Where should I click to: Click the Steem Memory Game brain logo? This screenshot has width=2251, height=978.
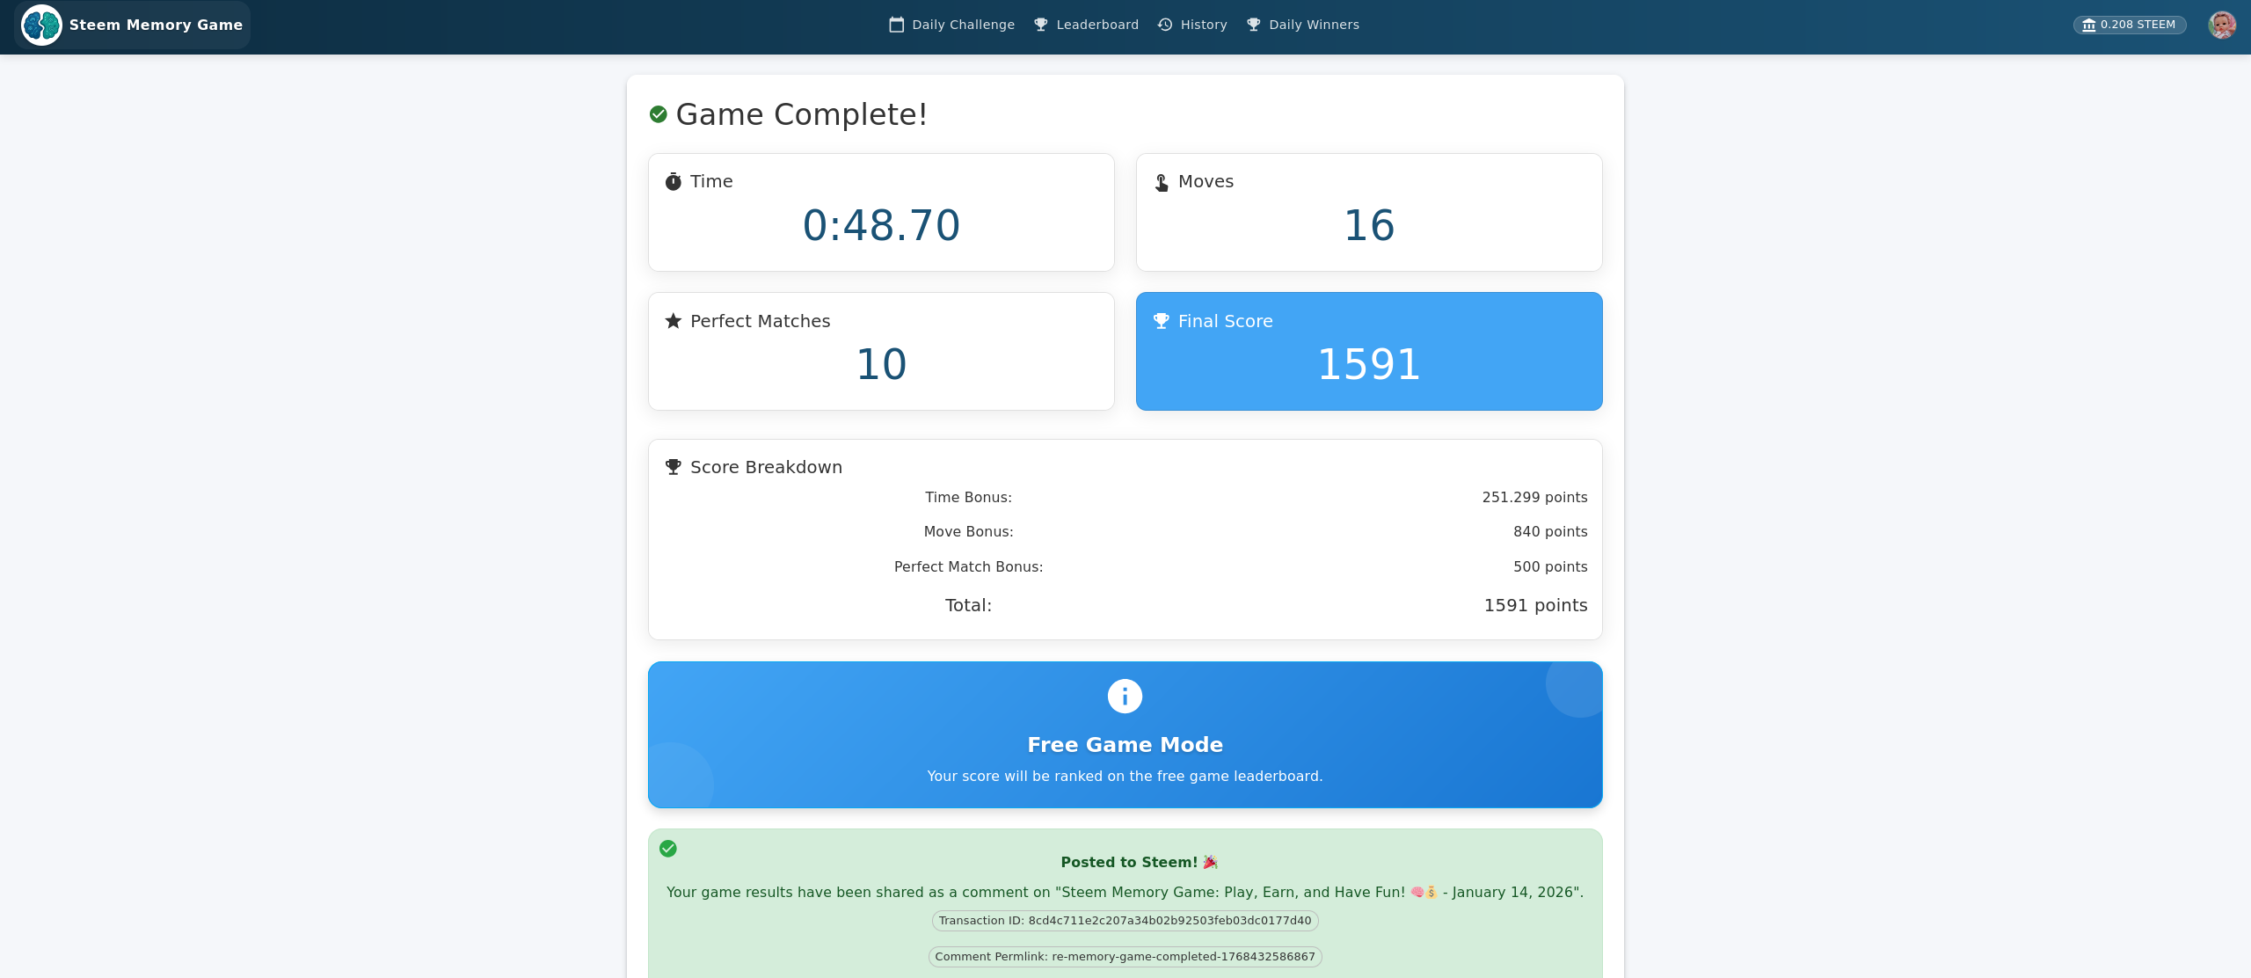coord(41,25)
